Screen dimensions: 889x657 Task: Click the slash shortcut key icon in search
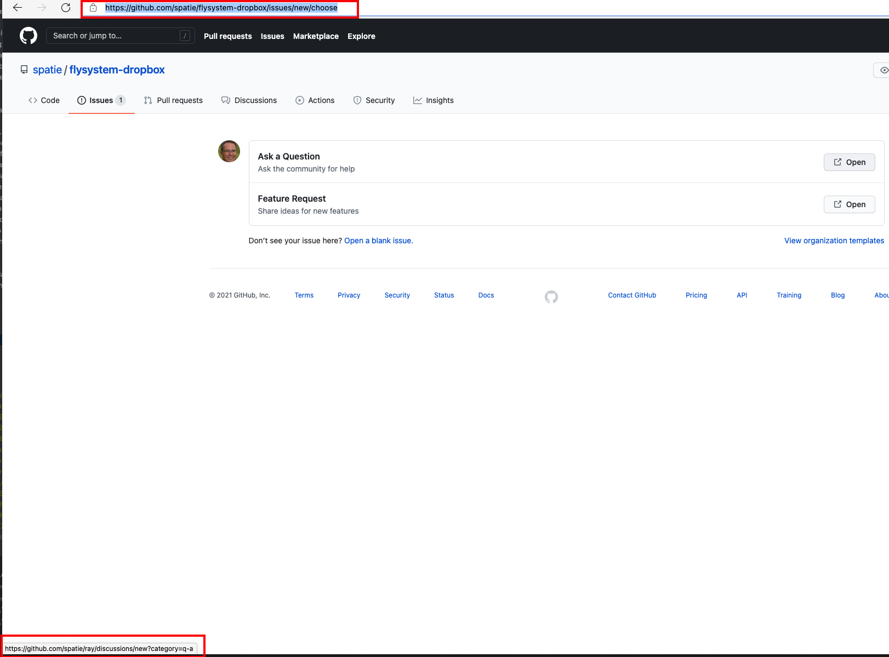(185, 36)
